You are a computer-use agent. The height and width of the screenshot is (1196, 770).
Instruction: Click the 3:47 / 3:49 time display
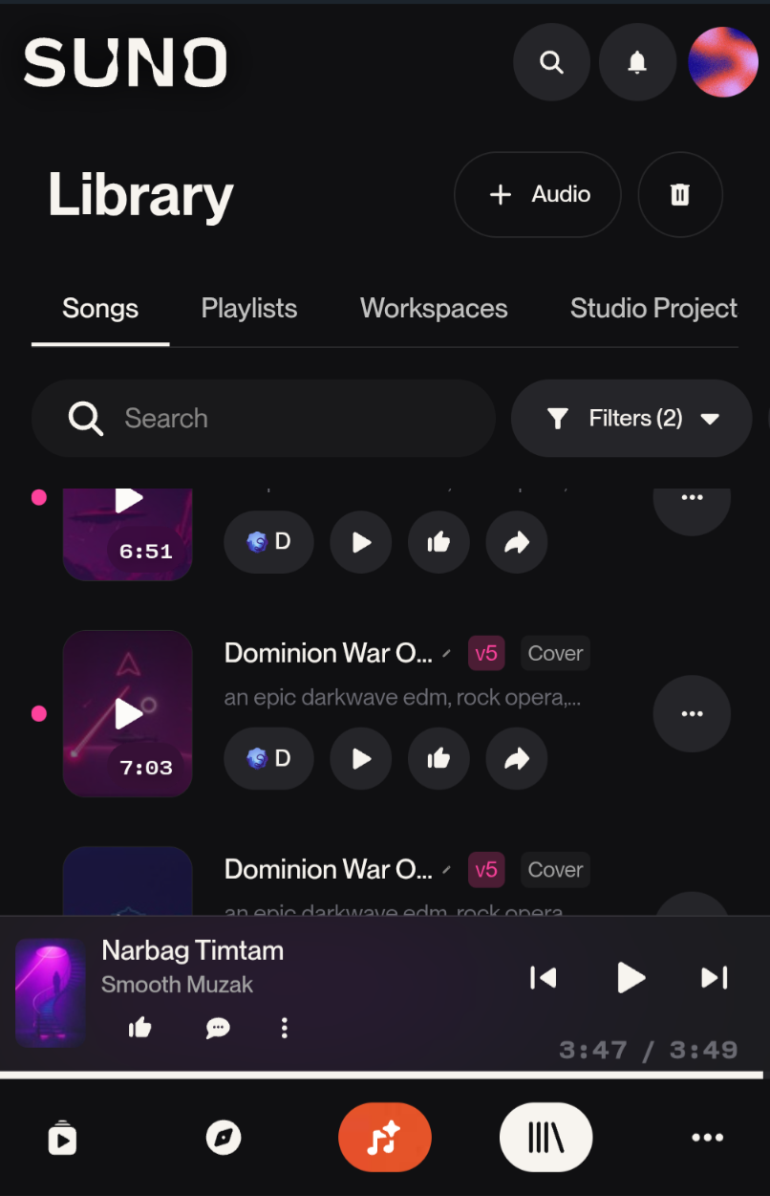[x=649, y=1050]
